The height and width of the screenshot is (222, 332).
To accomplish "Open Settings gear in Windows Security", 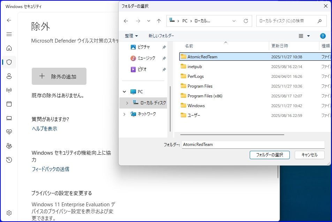I will point(9,213).
